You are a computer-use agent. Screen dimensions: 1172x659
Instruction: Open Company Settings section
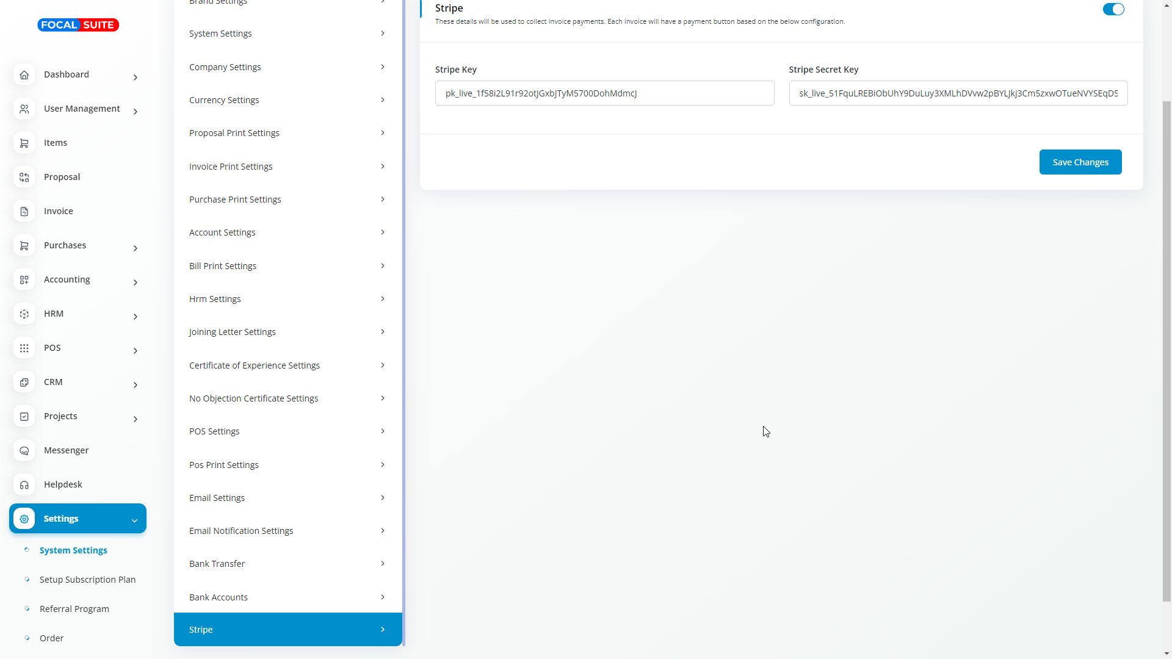tap(287, 67)
